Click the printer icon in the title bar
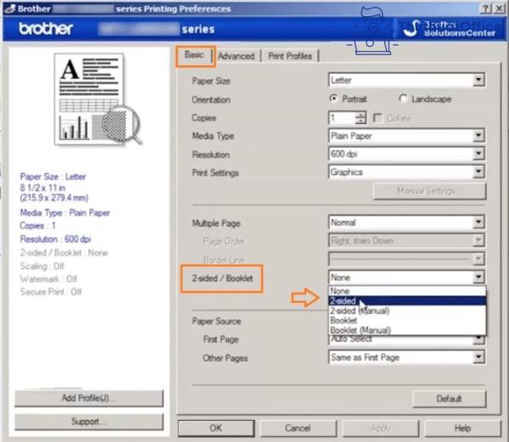 [x=10, y=8]
